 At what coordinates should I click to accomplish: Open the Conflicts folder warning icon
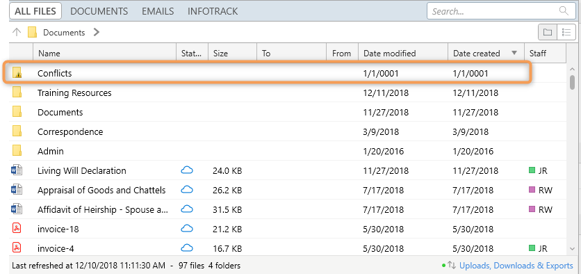[x=17, y=72]
